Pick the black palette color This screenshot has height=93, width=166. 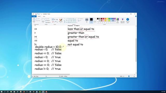[x=98, y=19]
